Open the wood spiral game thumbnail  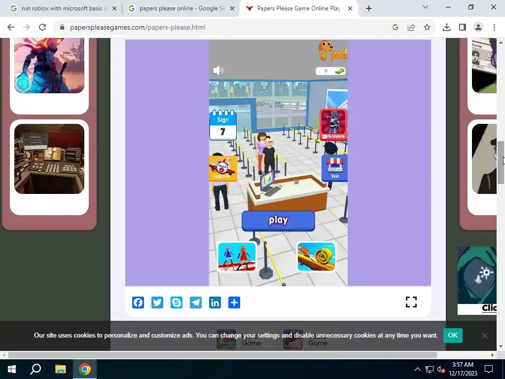(x=316, y=257)
